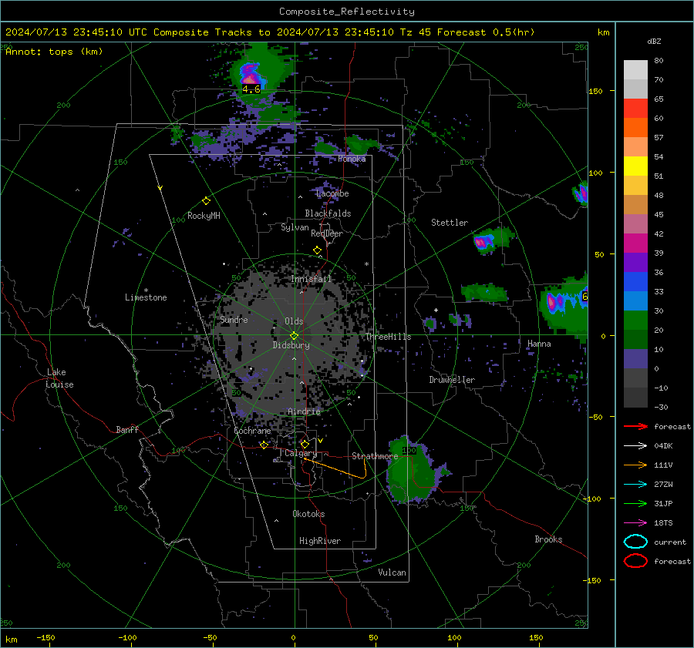Click the Sundre map label
The width and height of the screenshot is (694, 648).
point(234,319)
